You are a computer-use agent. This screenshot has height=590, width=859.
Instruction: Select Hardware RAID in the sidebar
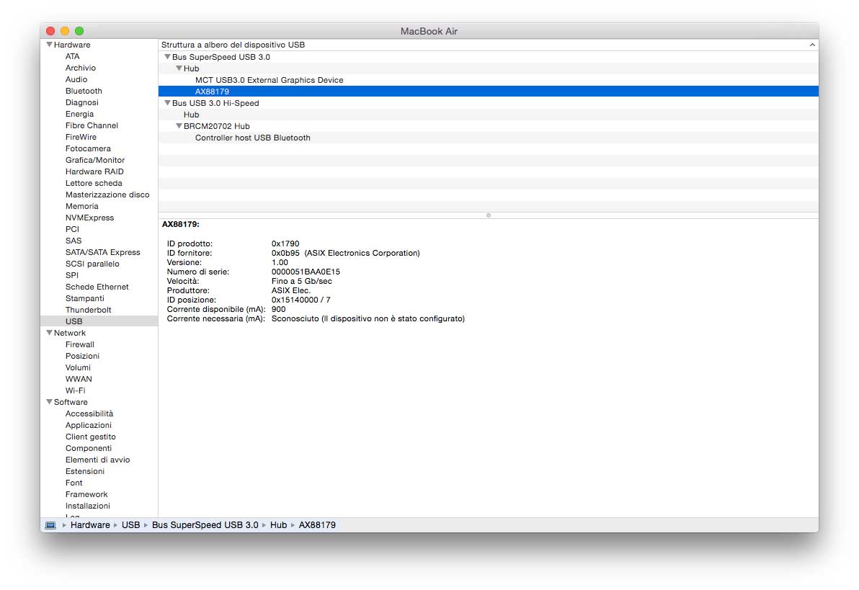click(x=95, y=171)
